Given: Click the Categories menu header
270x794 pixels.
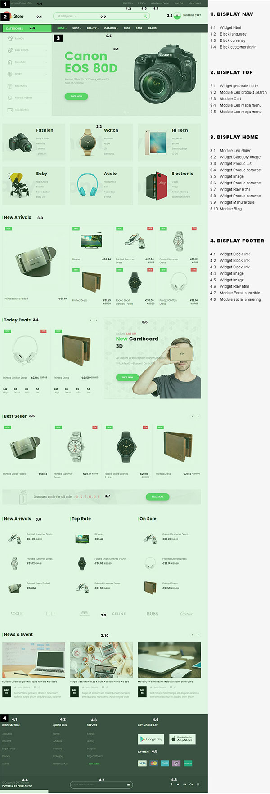Looking at the screenshot, I should point(27,28).
